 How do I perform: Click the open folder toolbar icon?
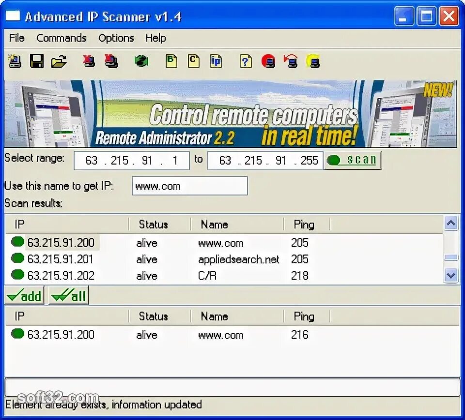[x=59, y=61]
